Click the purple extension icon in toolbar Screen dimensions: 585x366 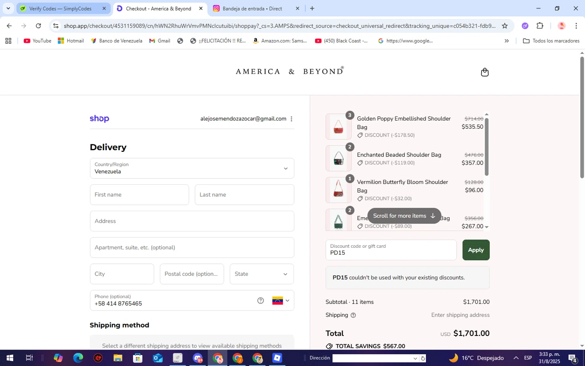pyautogui.click(x=525, y=26)
